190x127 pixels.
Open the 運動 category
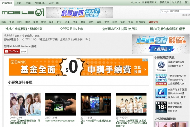(x=123, y=22)
